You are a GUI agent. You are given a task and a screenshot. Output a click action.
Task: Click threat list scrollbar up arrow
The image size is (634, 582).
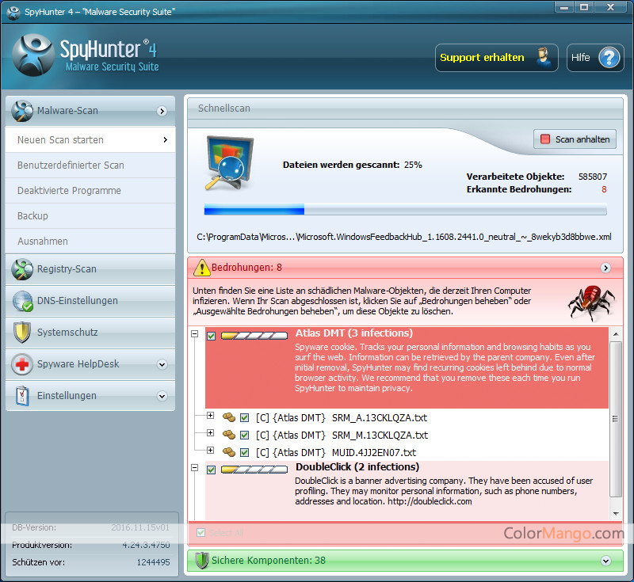(616, 334)
